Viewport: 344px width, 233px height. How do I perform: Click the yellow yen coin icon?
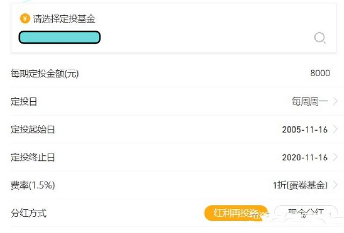click(x=25, y=18)
